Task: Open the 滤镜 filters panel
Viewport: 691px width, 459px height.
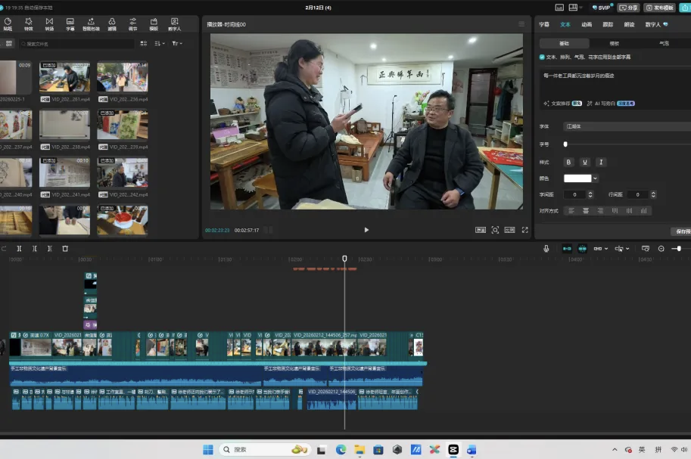Action: 112,23
